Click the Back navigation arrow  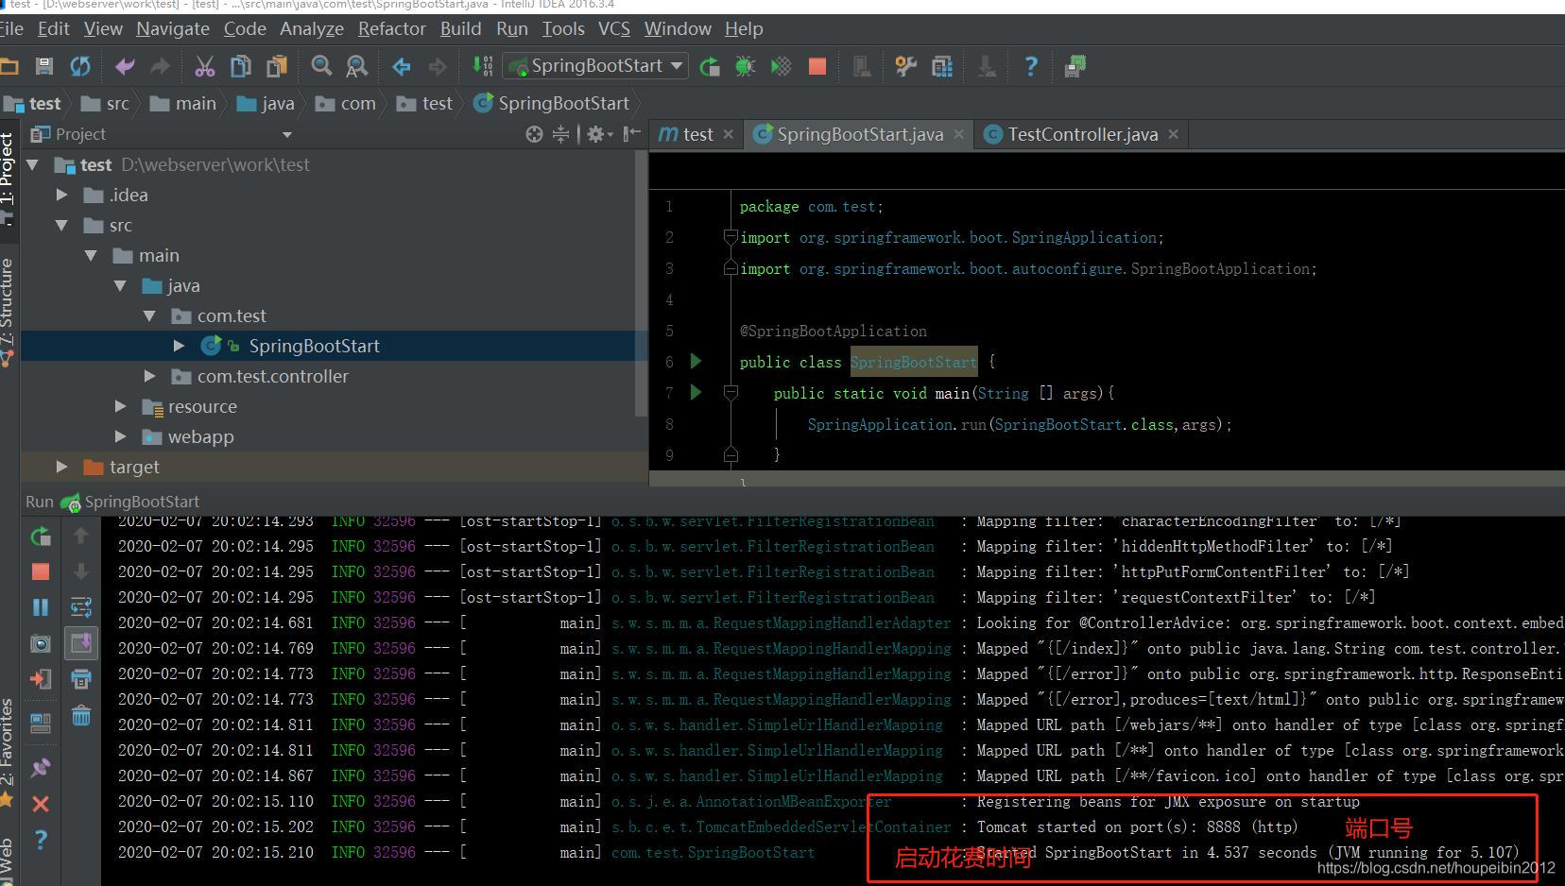(402, 66)
